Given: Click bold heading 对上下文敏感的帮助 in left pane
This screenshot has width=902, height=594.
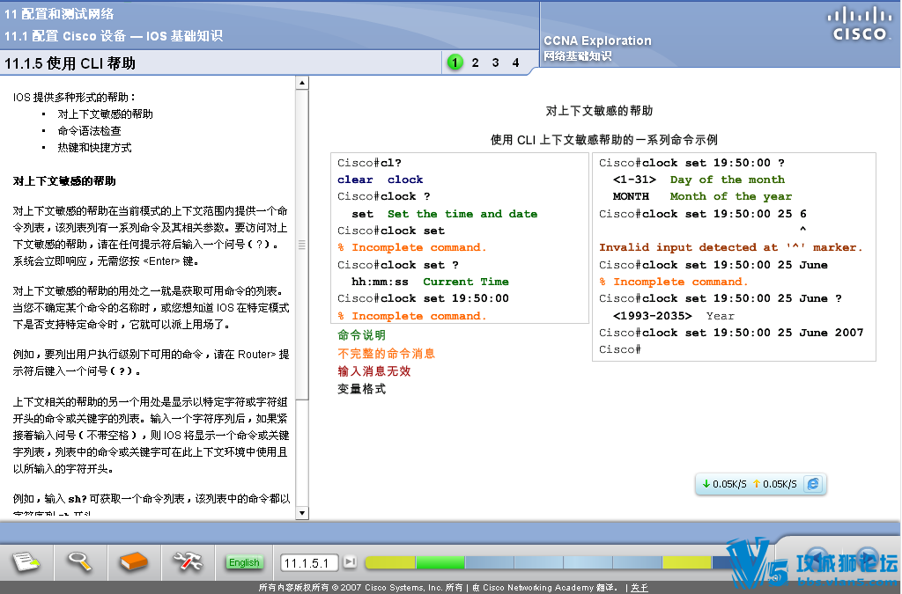Looking at the screenshot, I should point(64,181).
